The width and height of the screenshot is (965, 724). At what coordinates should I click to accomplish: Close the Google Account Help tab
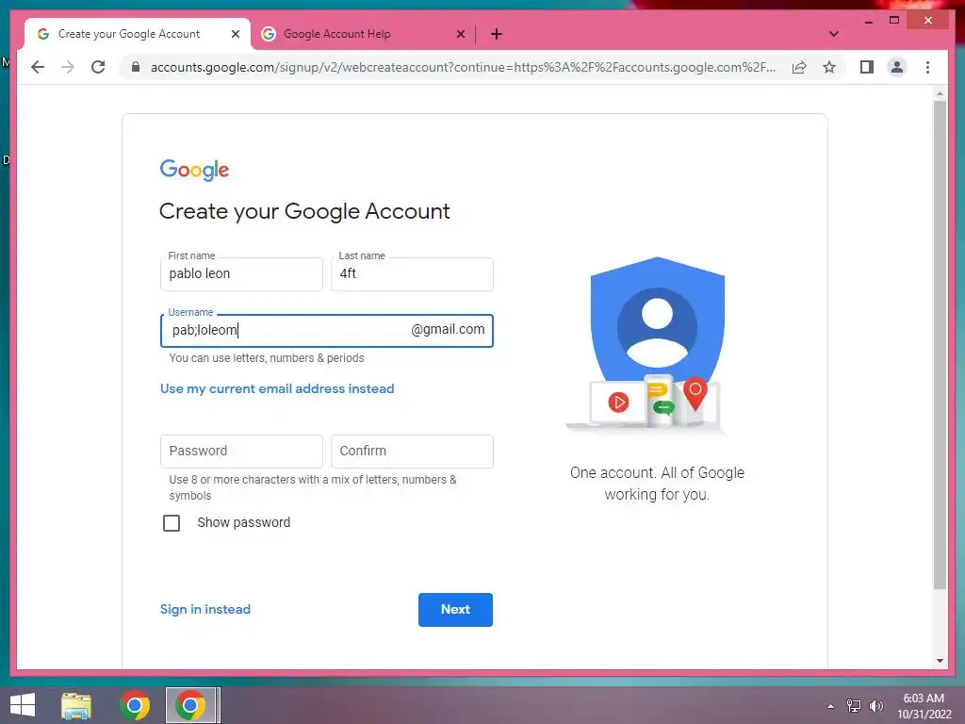pos(460,34)
